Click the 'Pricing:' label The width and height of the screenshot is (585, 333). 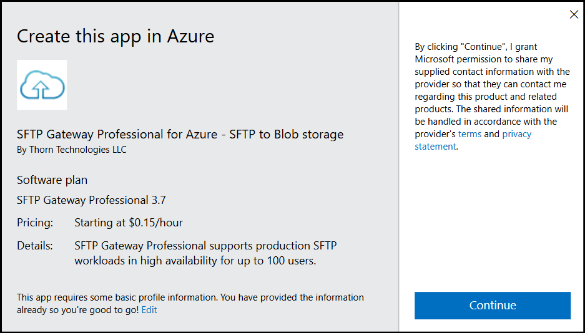click(x=35, y=223)
